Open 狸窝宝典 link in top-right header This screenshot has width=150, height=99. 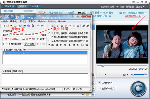pos(140,7)
